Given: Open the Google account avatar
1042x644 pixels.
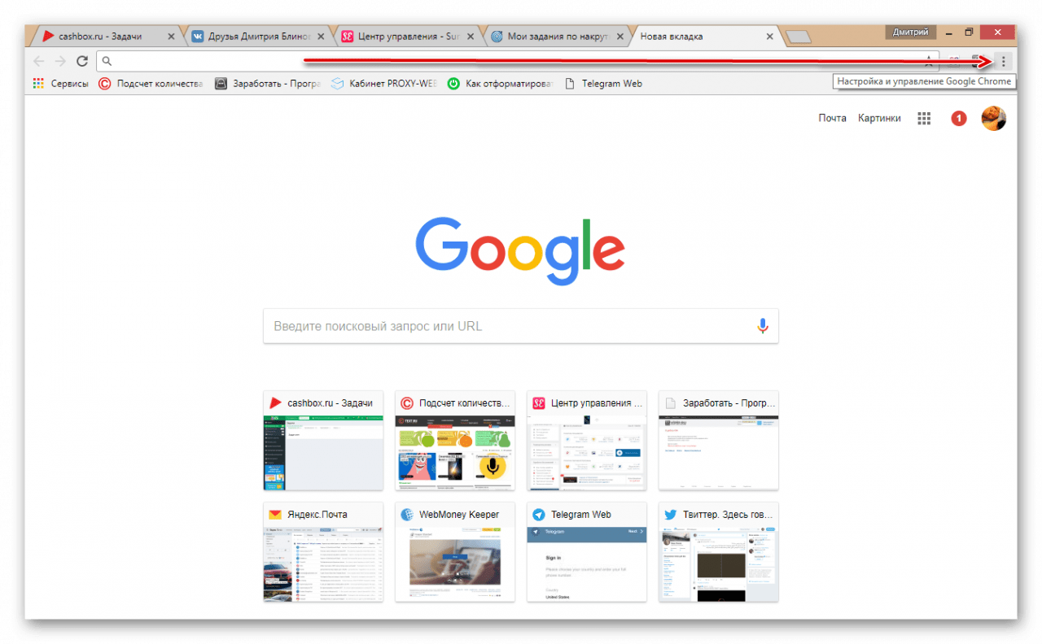Looking at the screenshot, I should 994,119.
